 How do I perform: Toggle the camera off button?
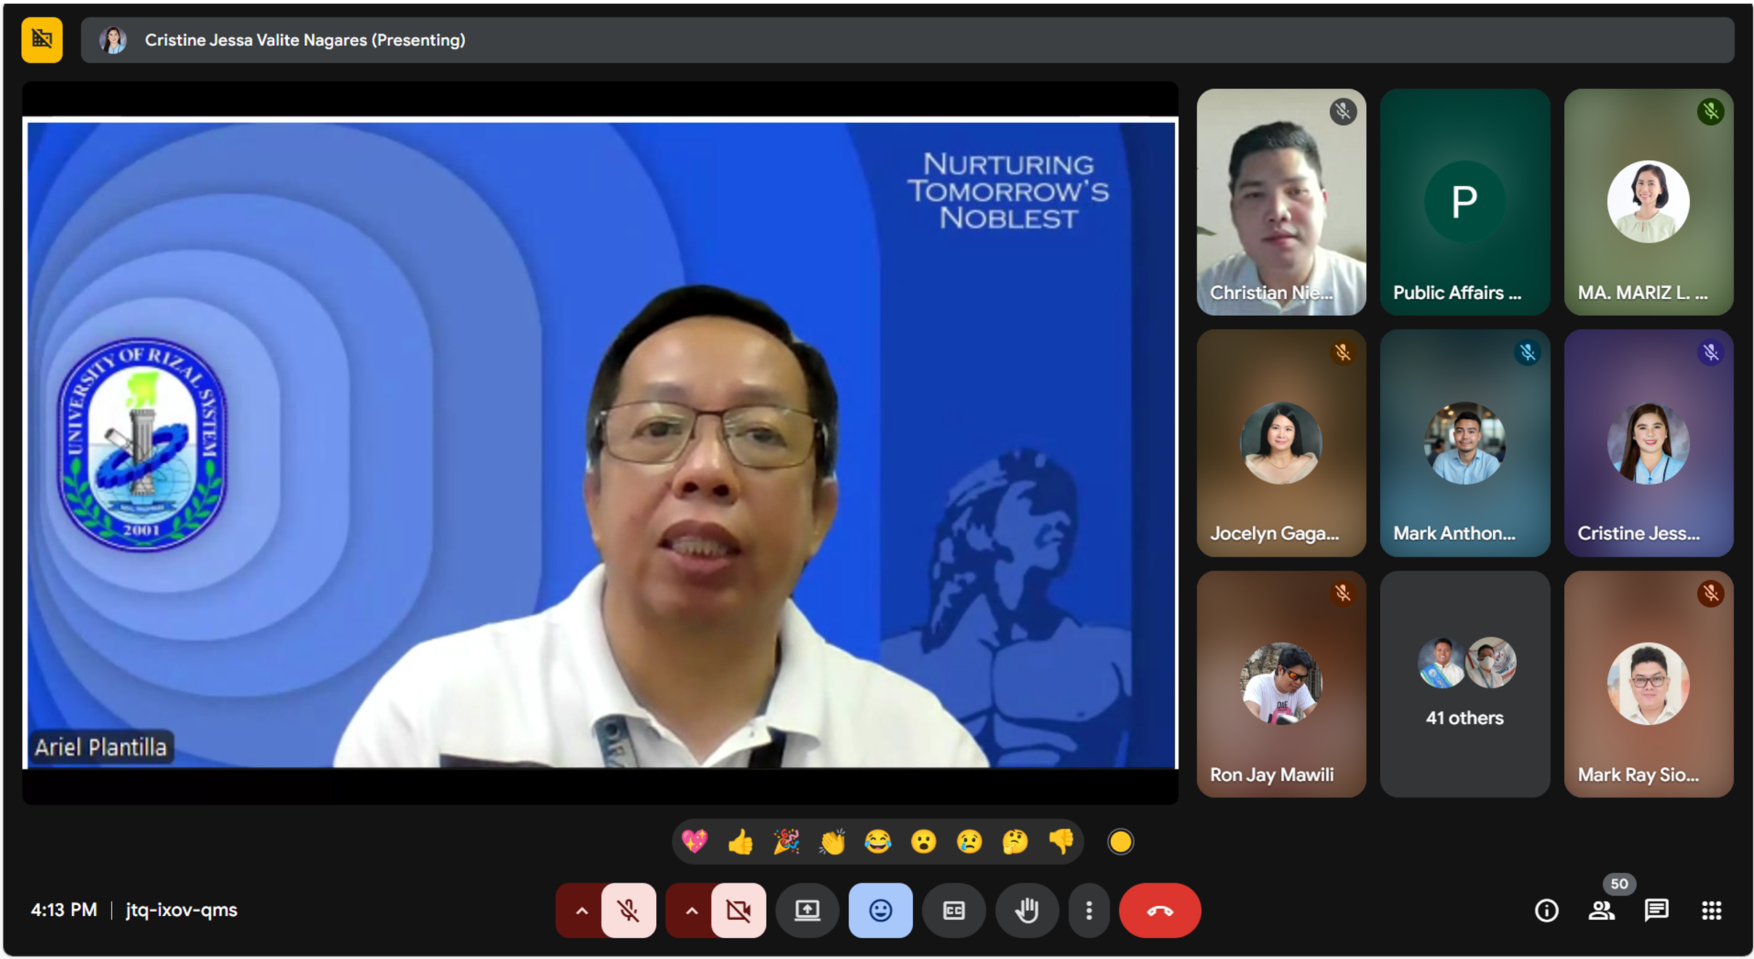(x=738, y=910)
